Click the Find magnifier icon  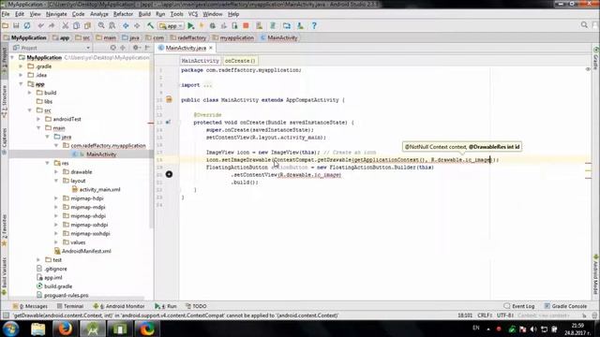tap(101, 25)
